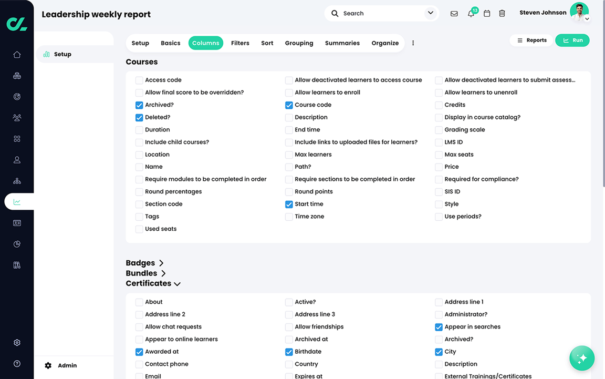Click the app logo at top left

(x=17, y=24)
